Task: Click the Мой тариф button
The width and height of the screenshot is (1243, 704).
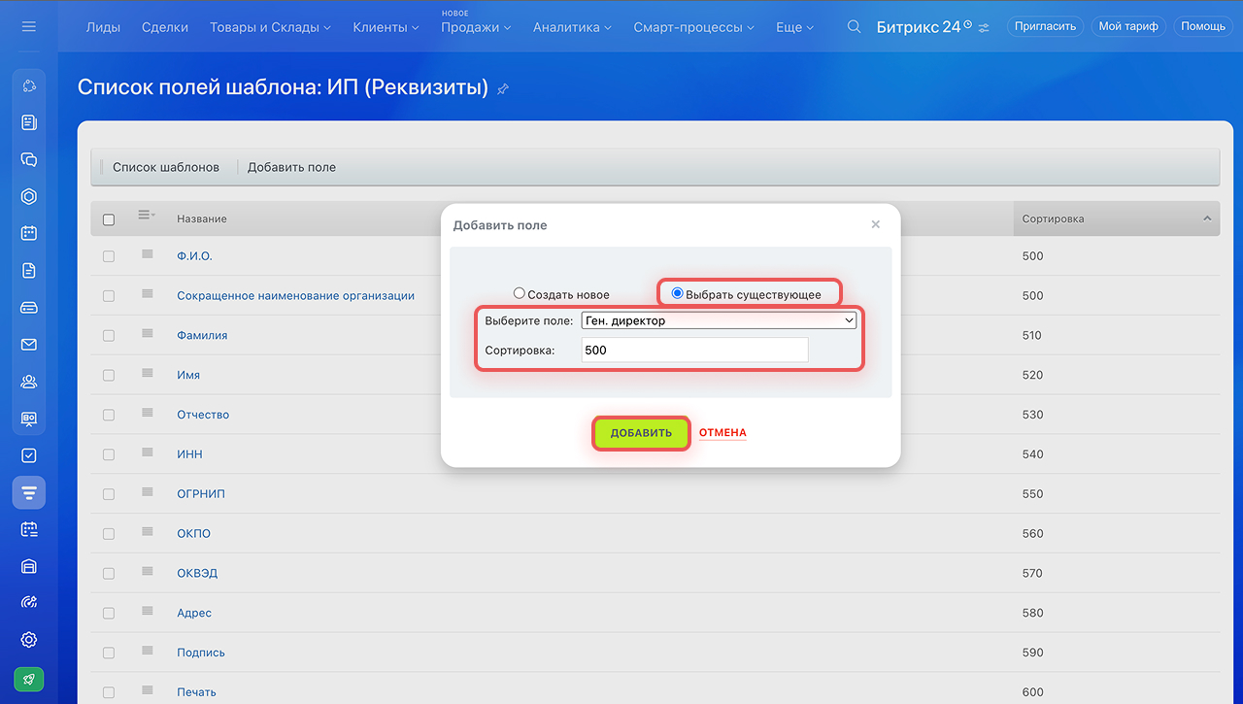Action: (1128, 26)
